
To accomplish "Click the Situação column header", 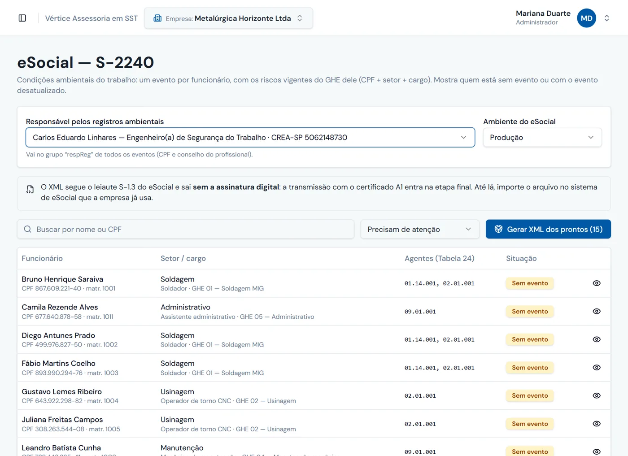I will coord(521,258).
